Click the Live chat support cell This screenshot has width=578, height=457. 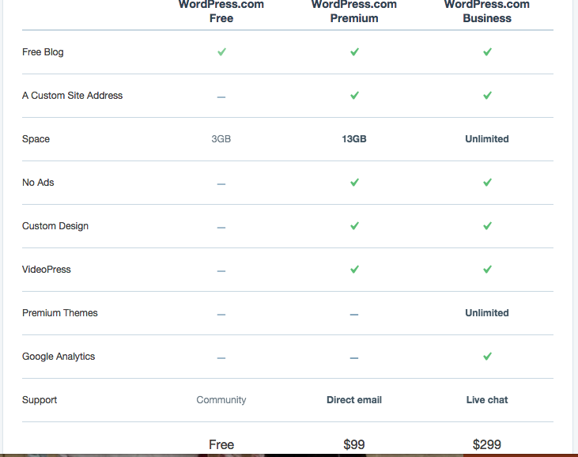pos(487,400)
